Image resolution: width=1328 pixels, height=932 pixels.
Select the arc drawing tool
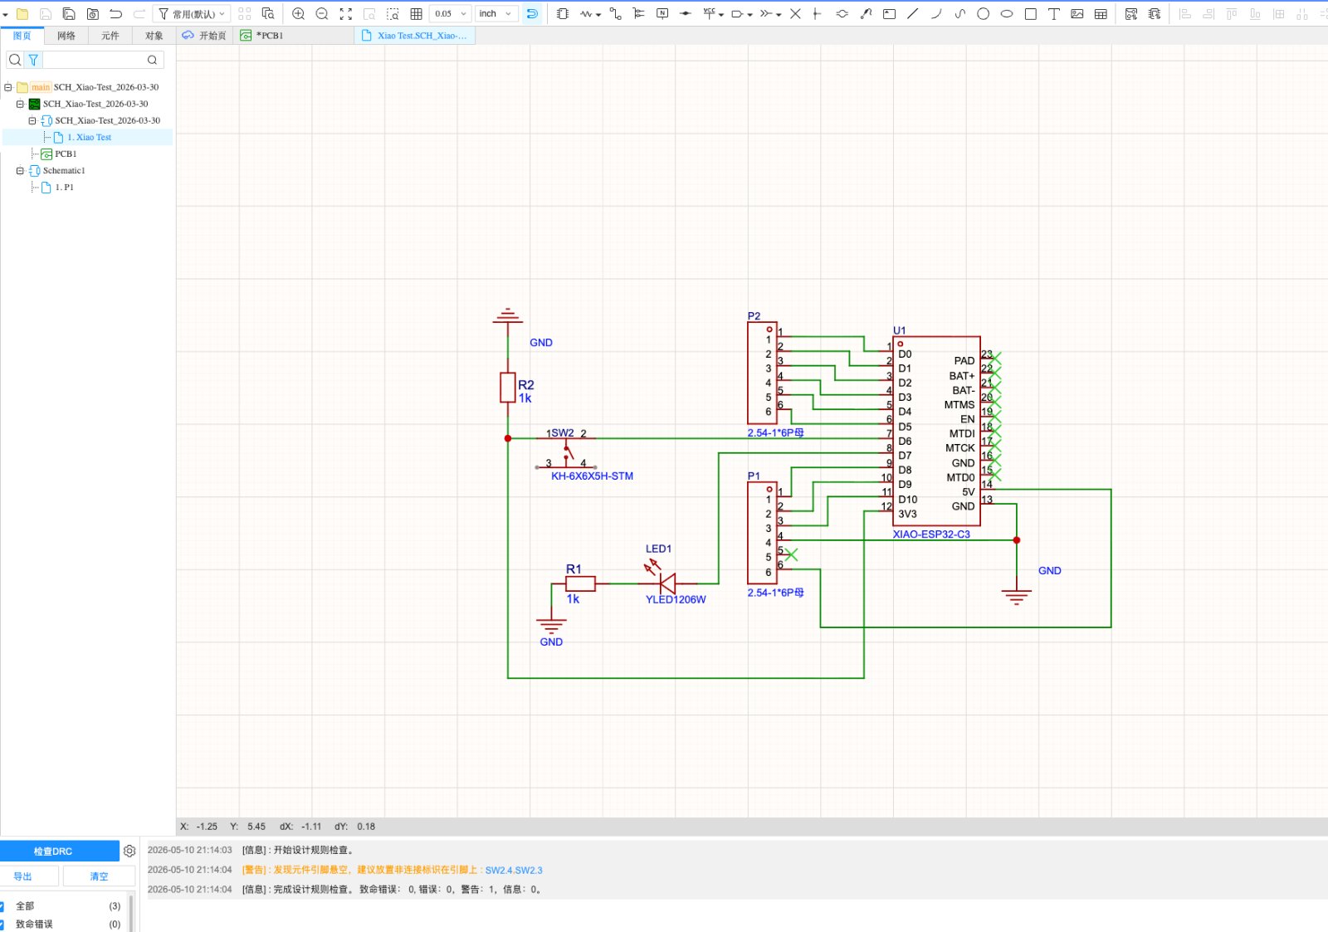(936, 14)
